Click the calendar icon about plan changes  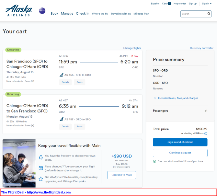41,168
